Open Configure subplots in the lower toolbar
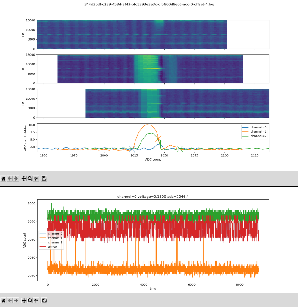Screen dimensions: 298x307 tap(36, 300)
